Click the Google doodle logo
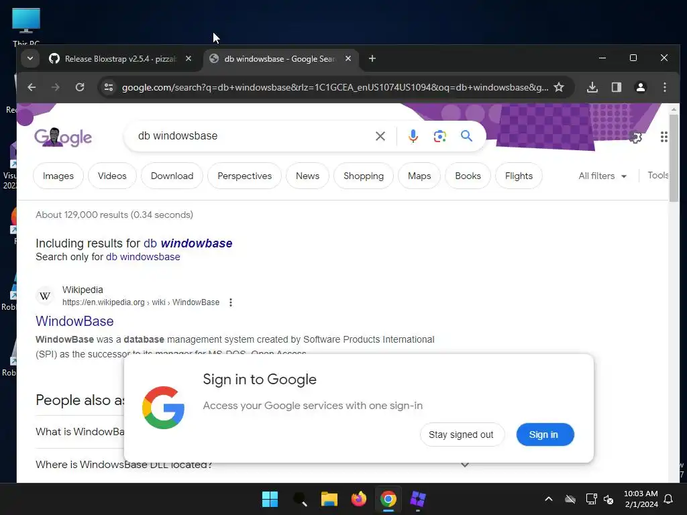 [63, 137]
